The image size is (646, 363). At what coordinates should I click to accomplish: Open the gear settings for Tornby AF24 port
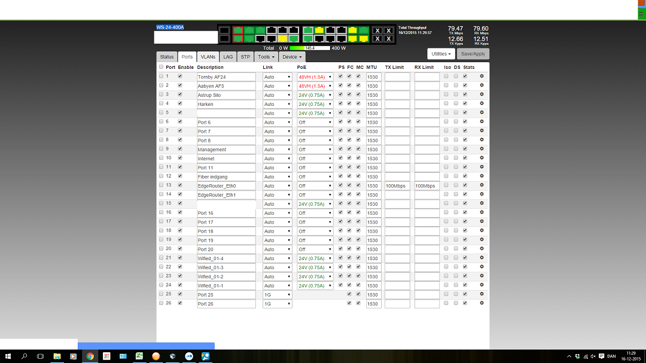tap(482, 77)
